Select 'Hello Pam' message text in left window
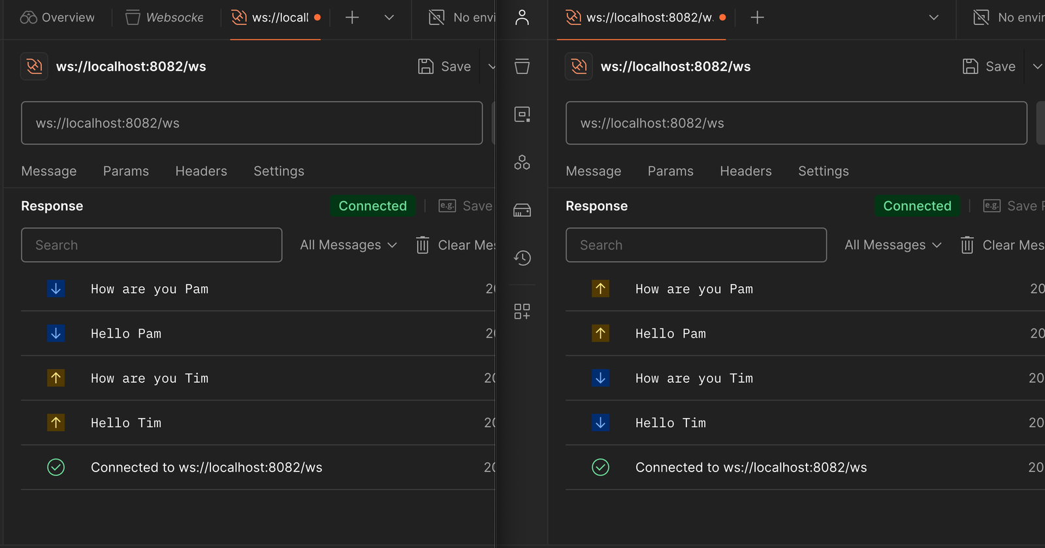The image size is (1045, 548). 126,333
